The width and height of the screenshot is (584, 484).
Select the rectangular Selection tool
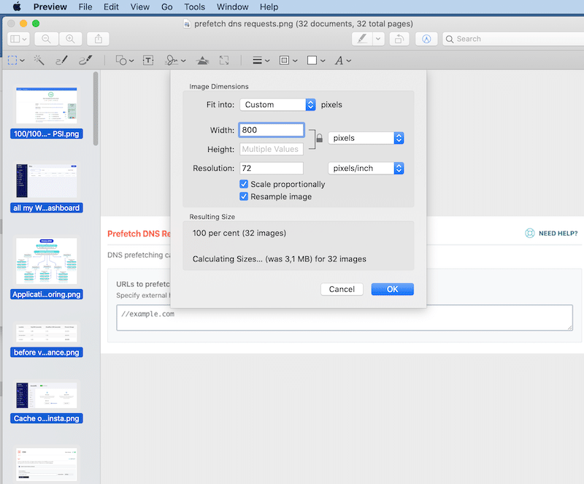[x=12, y=60]
